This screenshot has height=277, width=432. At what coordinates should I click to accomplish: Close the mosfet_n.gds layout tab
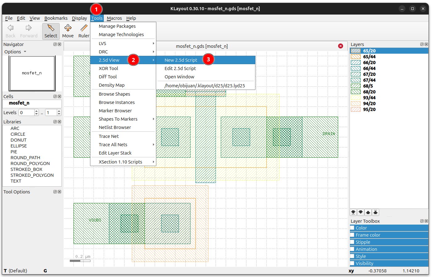tap(341, 46)
